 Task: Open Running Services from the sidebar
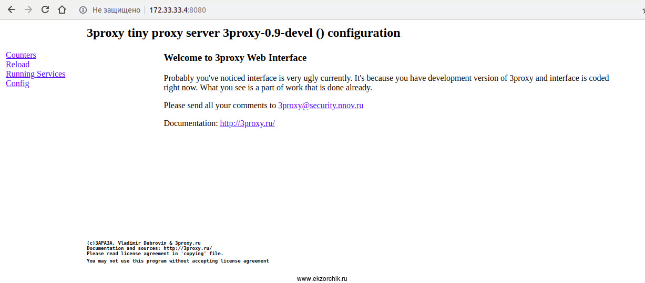pos(36,74)
